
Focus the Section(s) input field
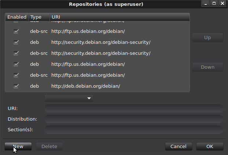tap(133, 129)
